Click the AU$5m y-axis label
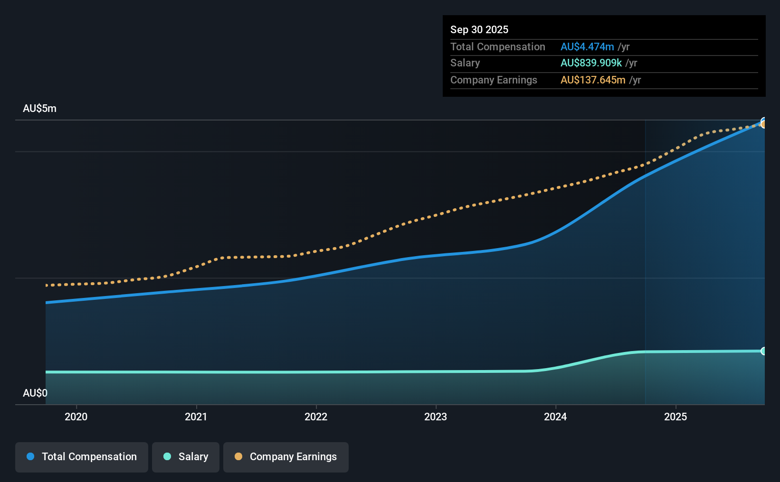 (x=40, y=109)
